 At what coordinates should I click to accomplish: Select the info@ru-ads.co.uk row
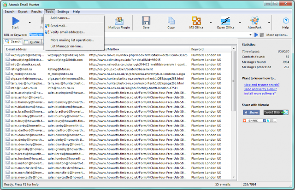tap(118, 88)
